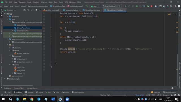Open Windows Start menu
Screen dimensions: 181x102
(x=3, y=99)
